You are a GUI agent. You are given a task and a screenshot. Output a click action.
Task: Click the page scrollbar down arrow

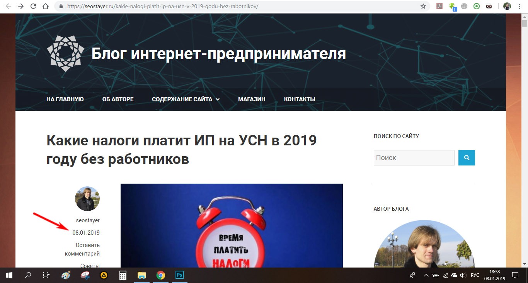click(525, 264)
